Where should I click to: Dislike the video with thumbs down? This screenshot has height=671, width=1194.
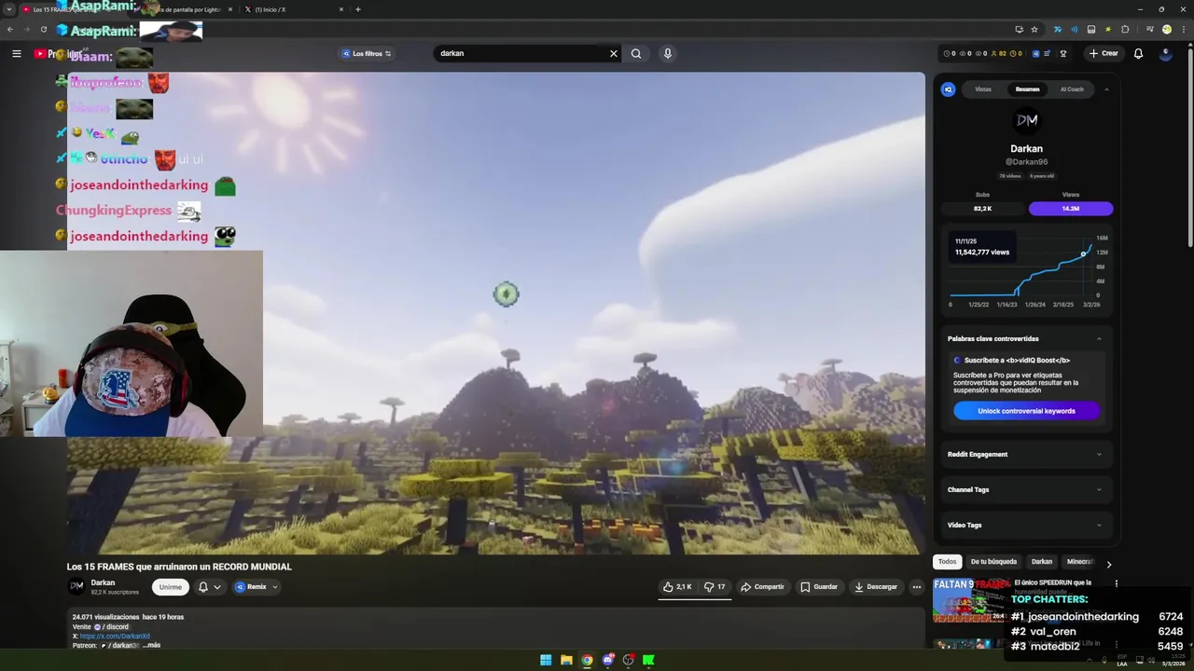click(714, 587)
